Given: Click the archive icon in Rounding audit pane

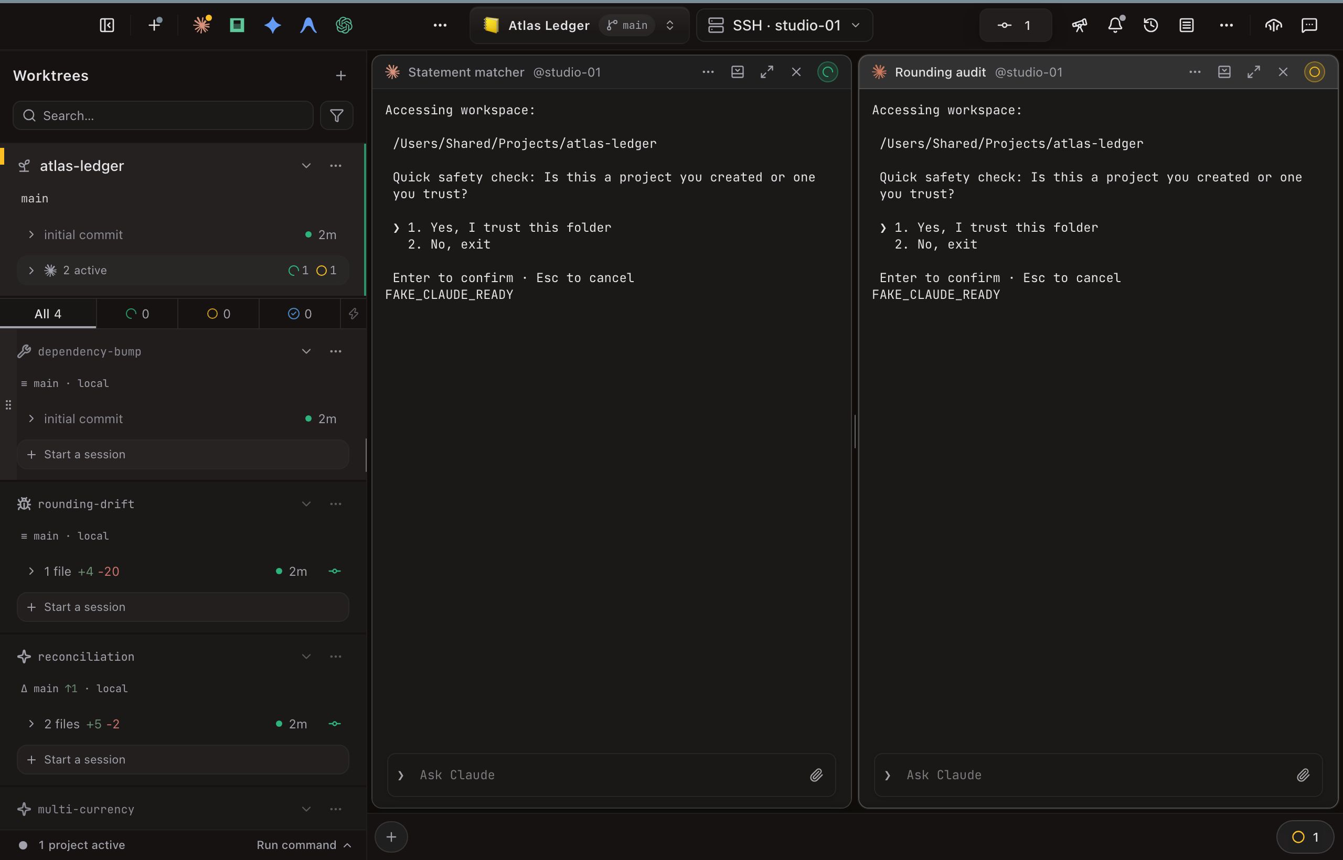Looking at the screenshot, I should pyautogui.click(x=1224, y=72).
